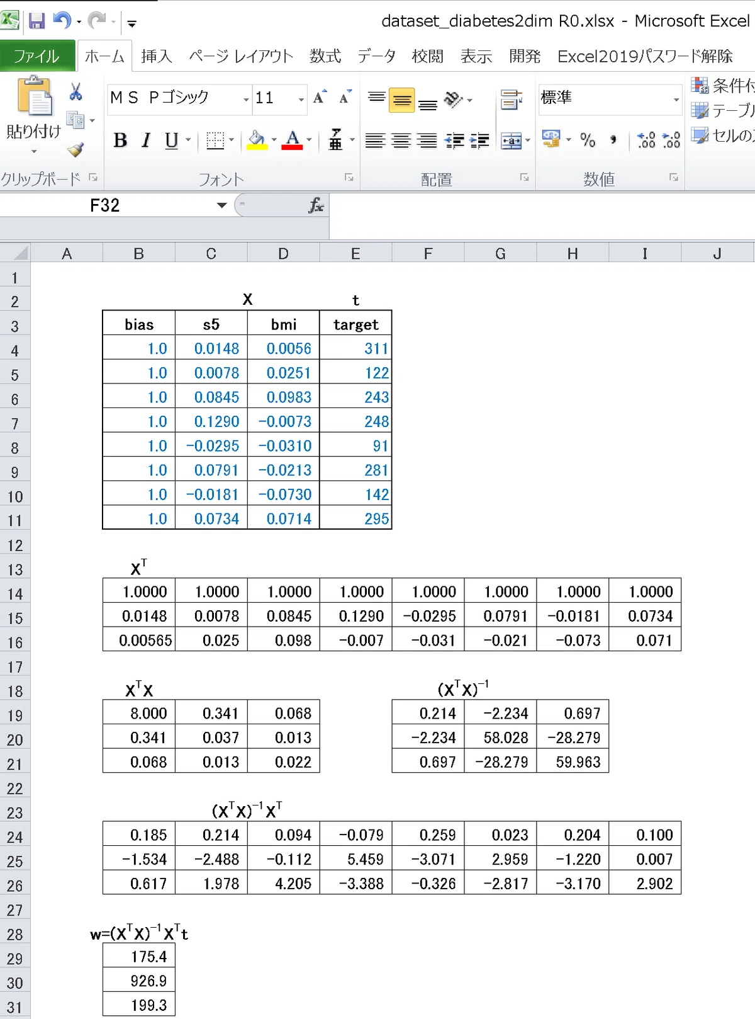755x1019 pixels.
Task: Click the Copy icon
Action: click(75, 120)
